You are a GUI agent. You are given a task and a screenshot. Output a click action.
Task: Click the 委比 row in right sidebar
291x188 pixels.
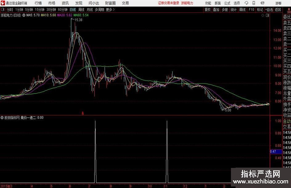pyautogui.click(x=287, y=17)
